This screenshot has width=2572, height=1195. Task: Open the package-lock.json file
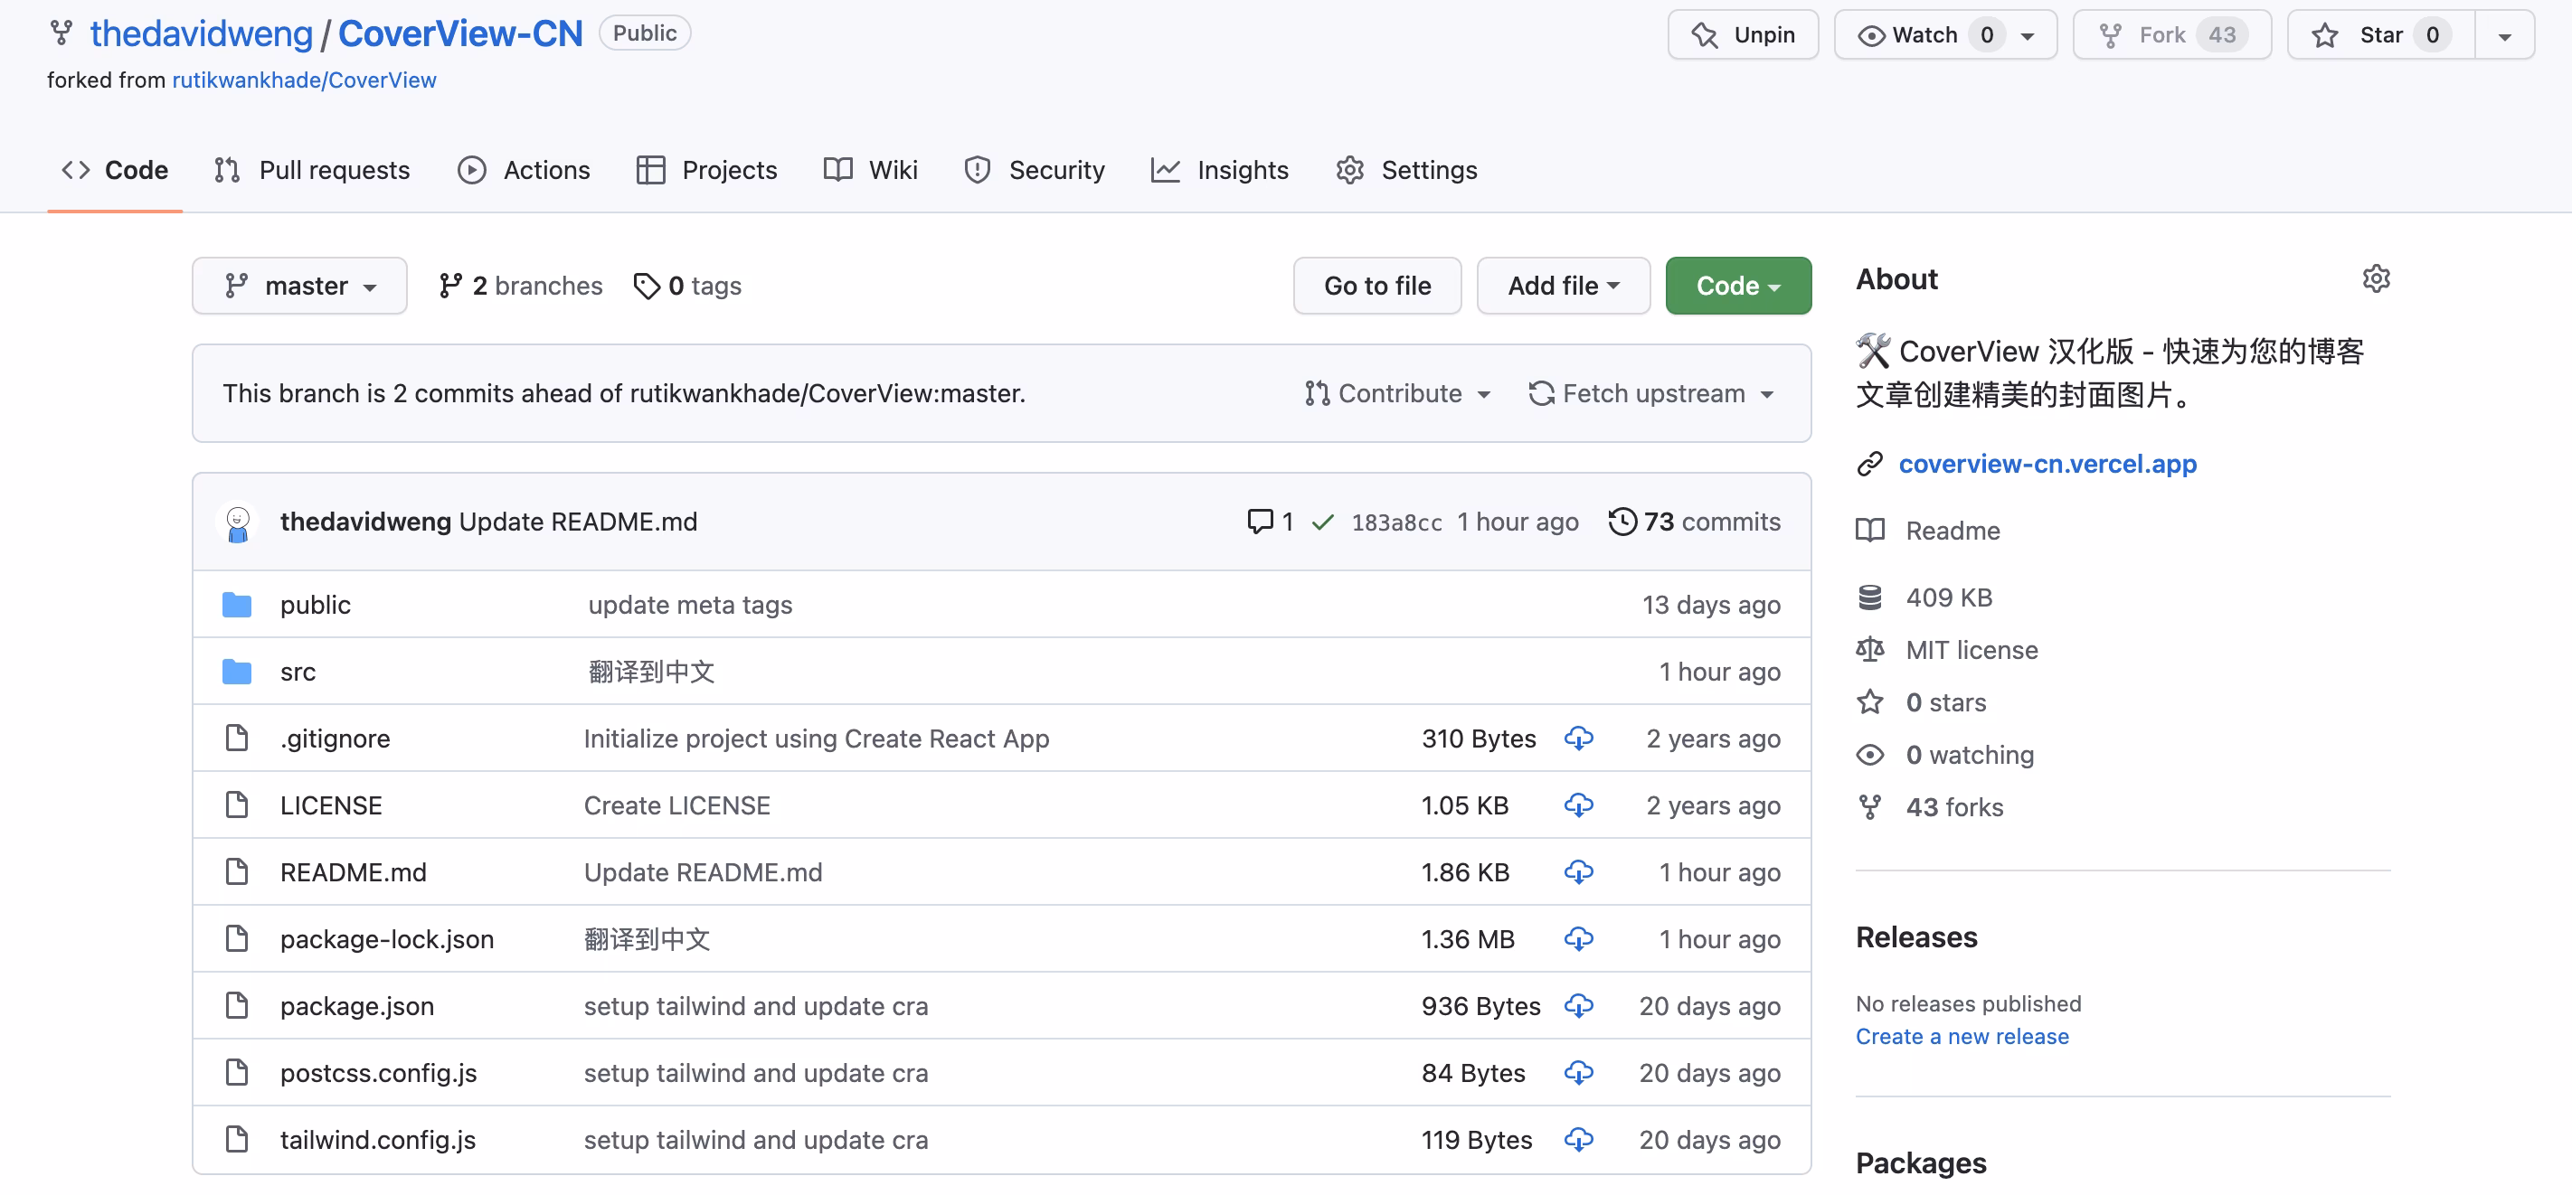point(386,938)
